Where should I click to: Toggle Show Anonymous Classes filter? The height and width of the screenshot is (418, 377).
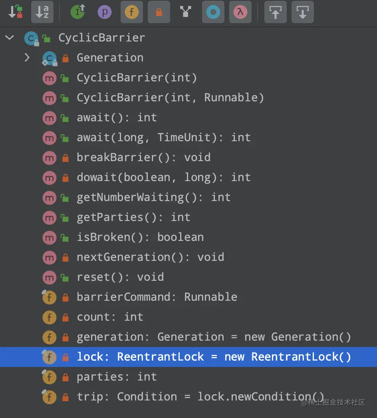point(213,12)
